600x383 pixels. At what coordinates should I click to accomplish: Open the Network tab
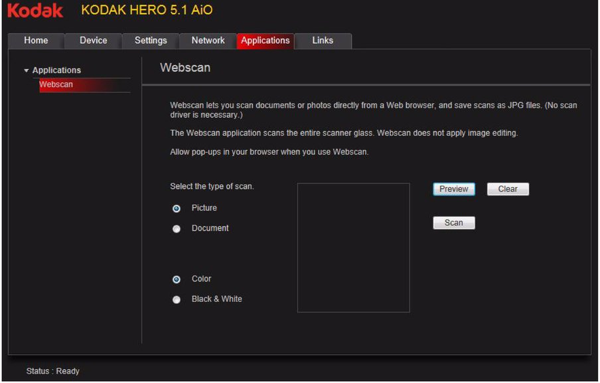pos(208,40)
